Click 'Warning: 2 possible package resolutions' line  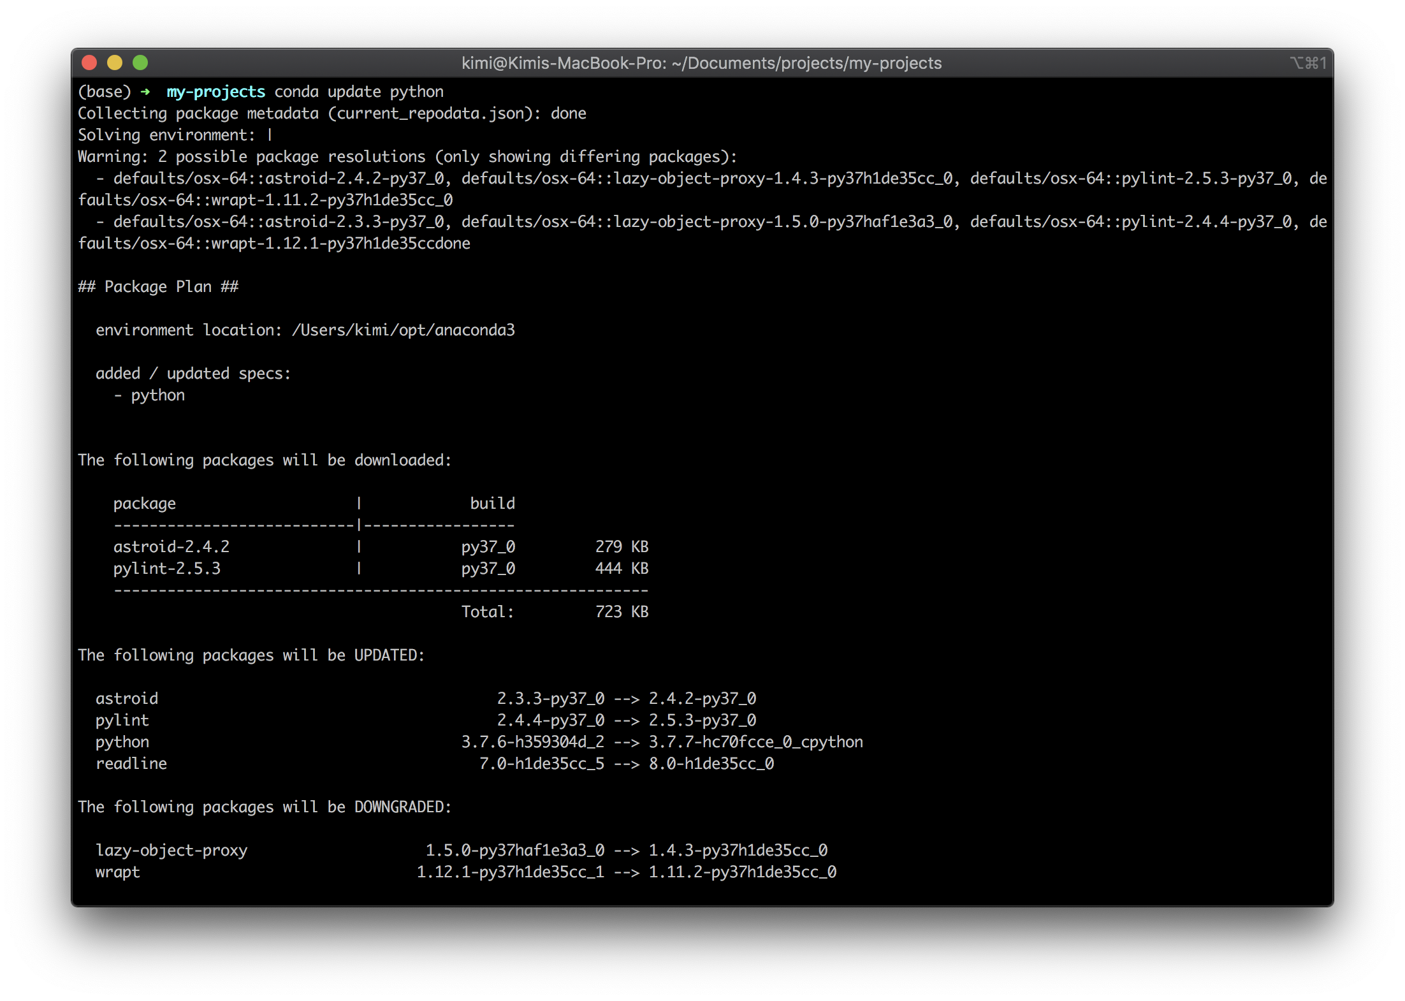(407, 157)
